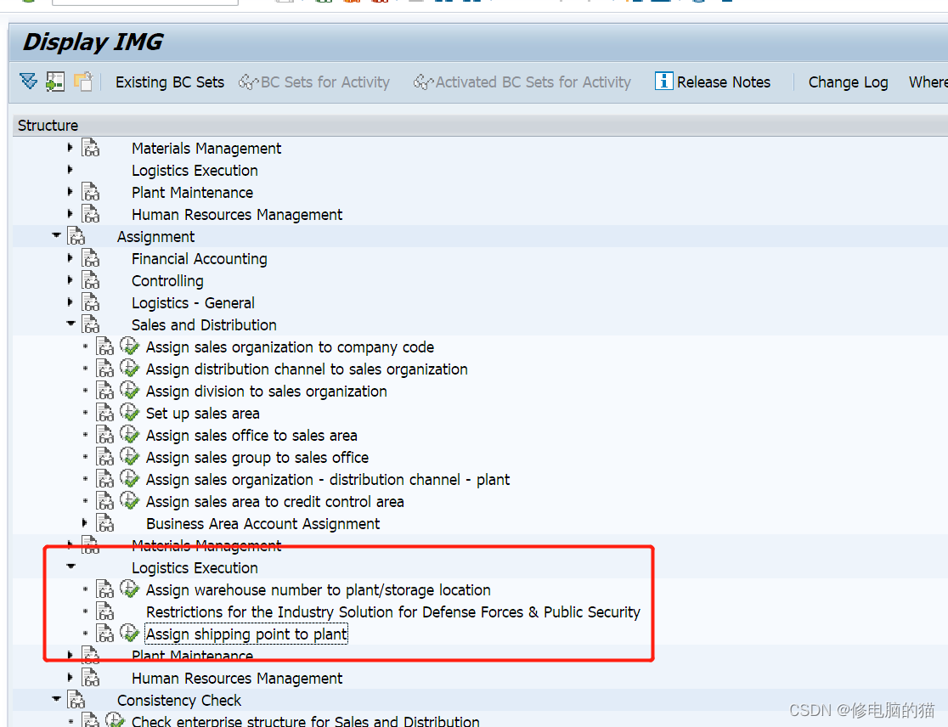Open documentation icon for Business Area Account Assignment
The height and width of the screenshot is (727, 948).
pyautogui.click(x=104, y=524)
